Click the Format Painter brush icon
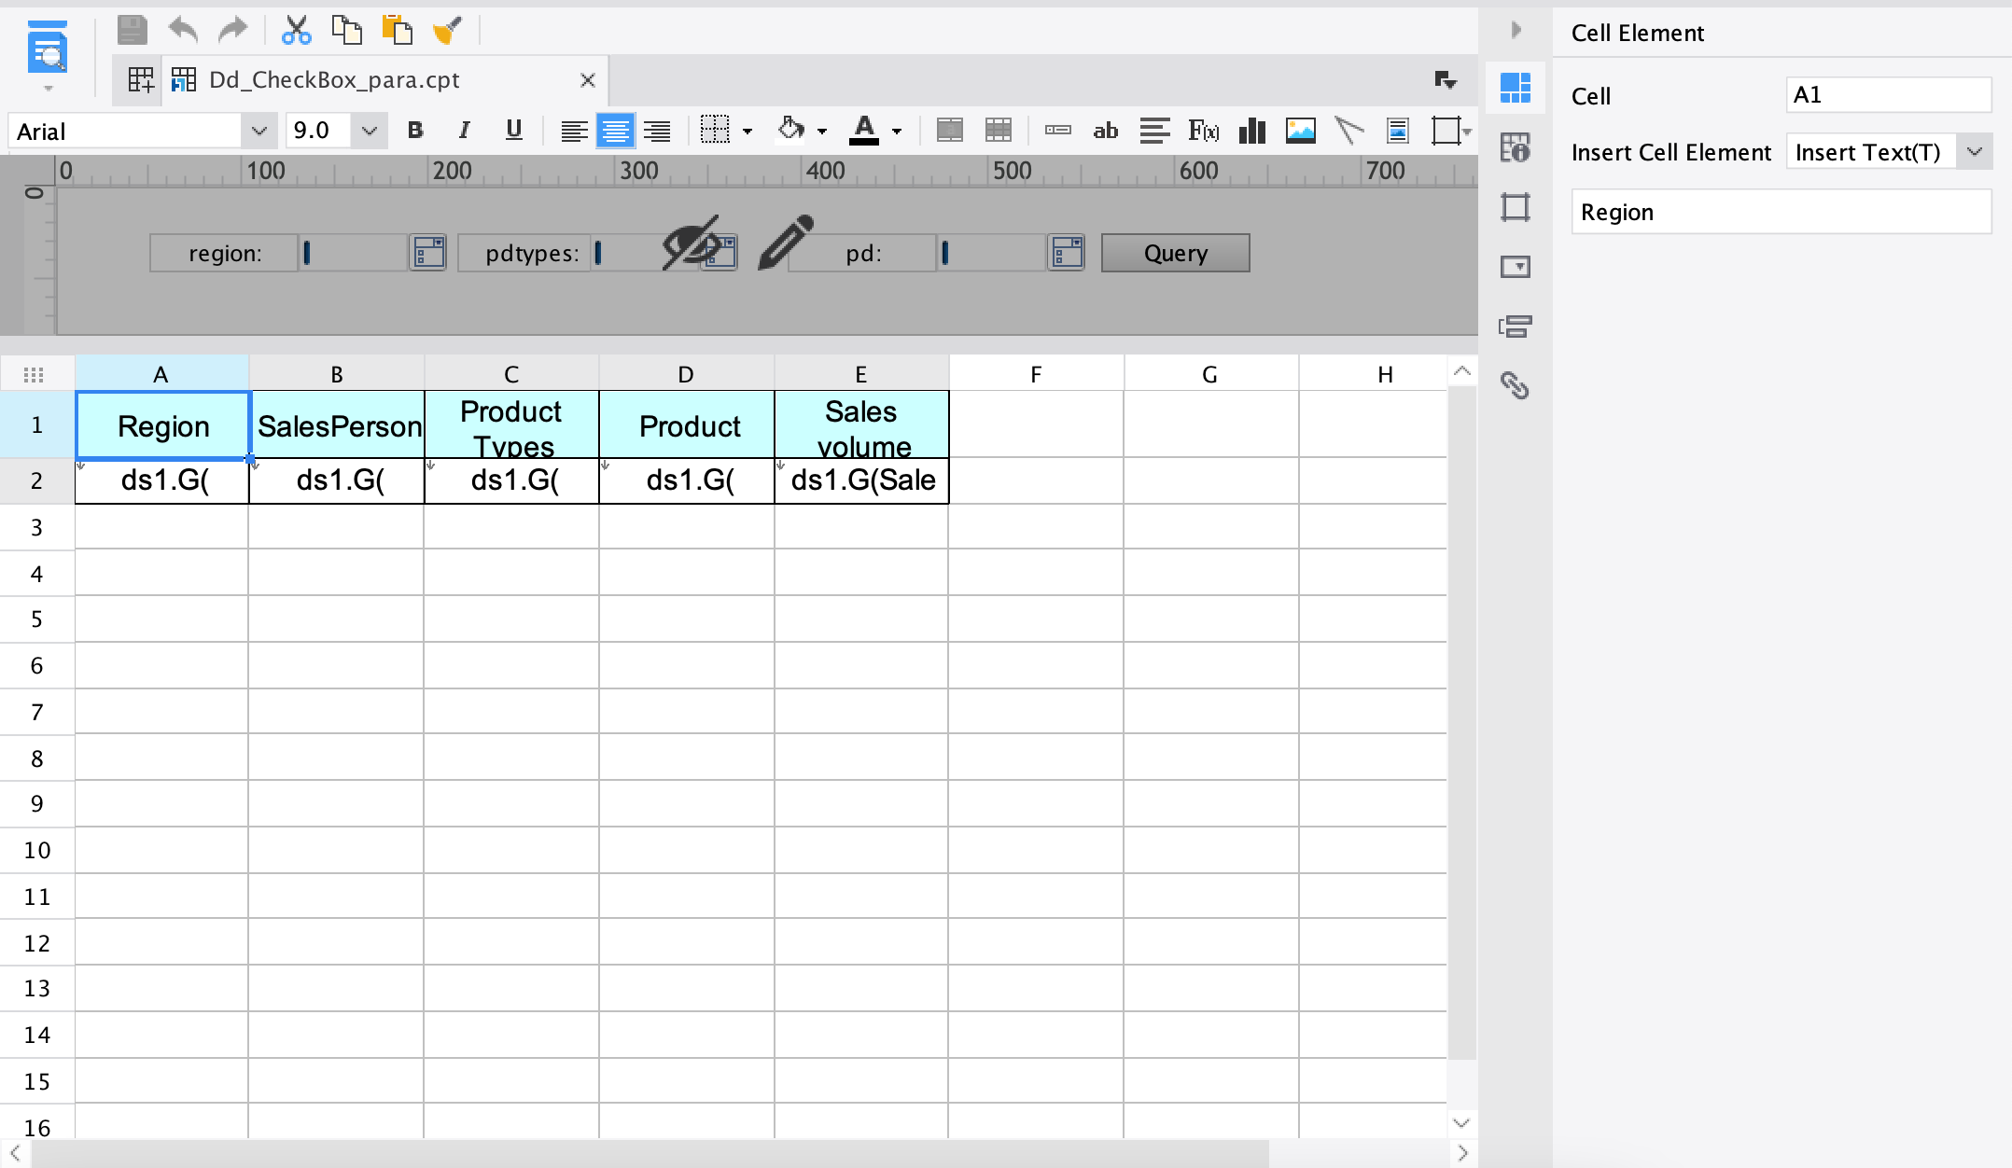This screenshot has width=2012, height=1168. (x=447, y=31)
